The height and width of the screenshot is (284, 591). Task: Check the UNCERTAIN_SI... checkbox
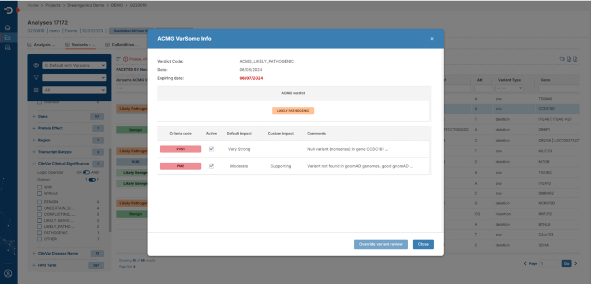point(40,208)
